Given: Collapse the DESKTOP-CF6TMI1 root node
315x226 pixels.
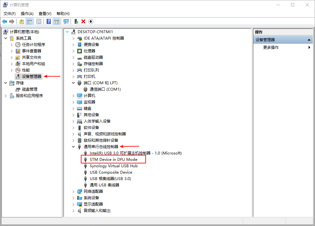Looking at the screenshot, I should 67,32.
